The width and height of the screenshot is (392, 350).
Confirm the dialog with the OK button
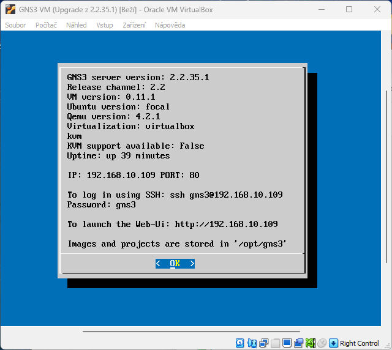175,264
